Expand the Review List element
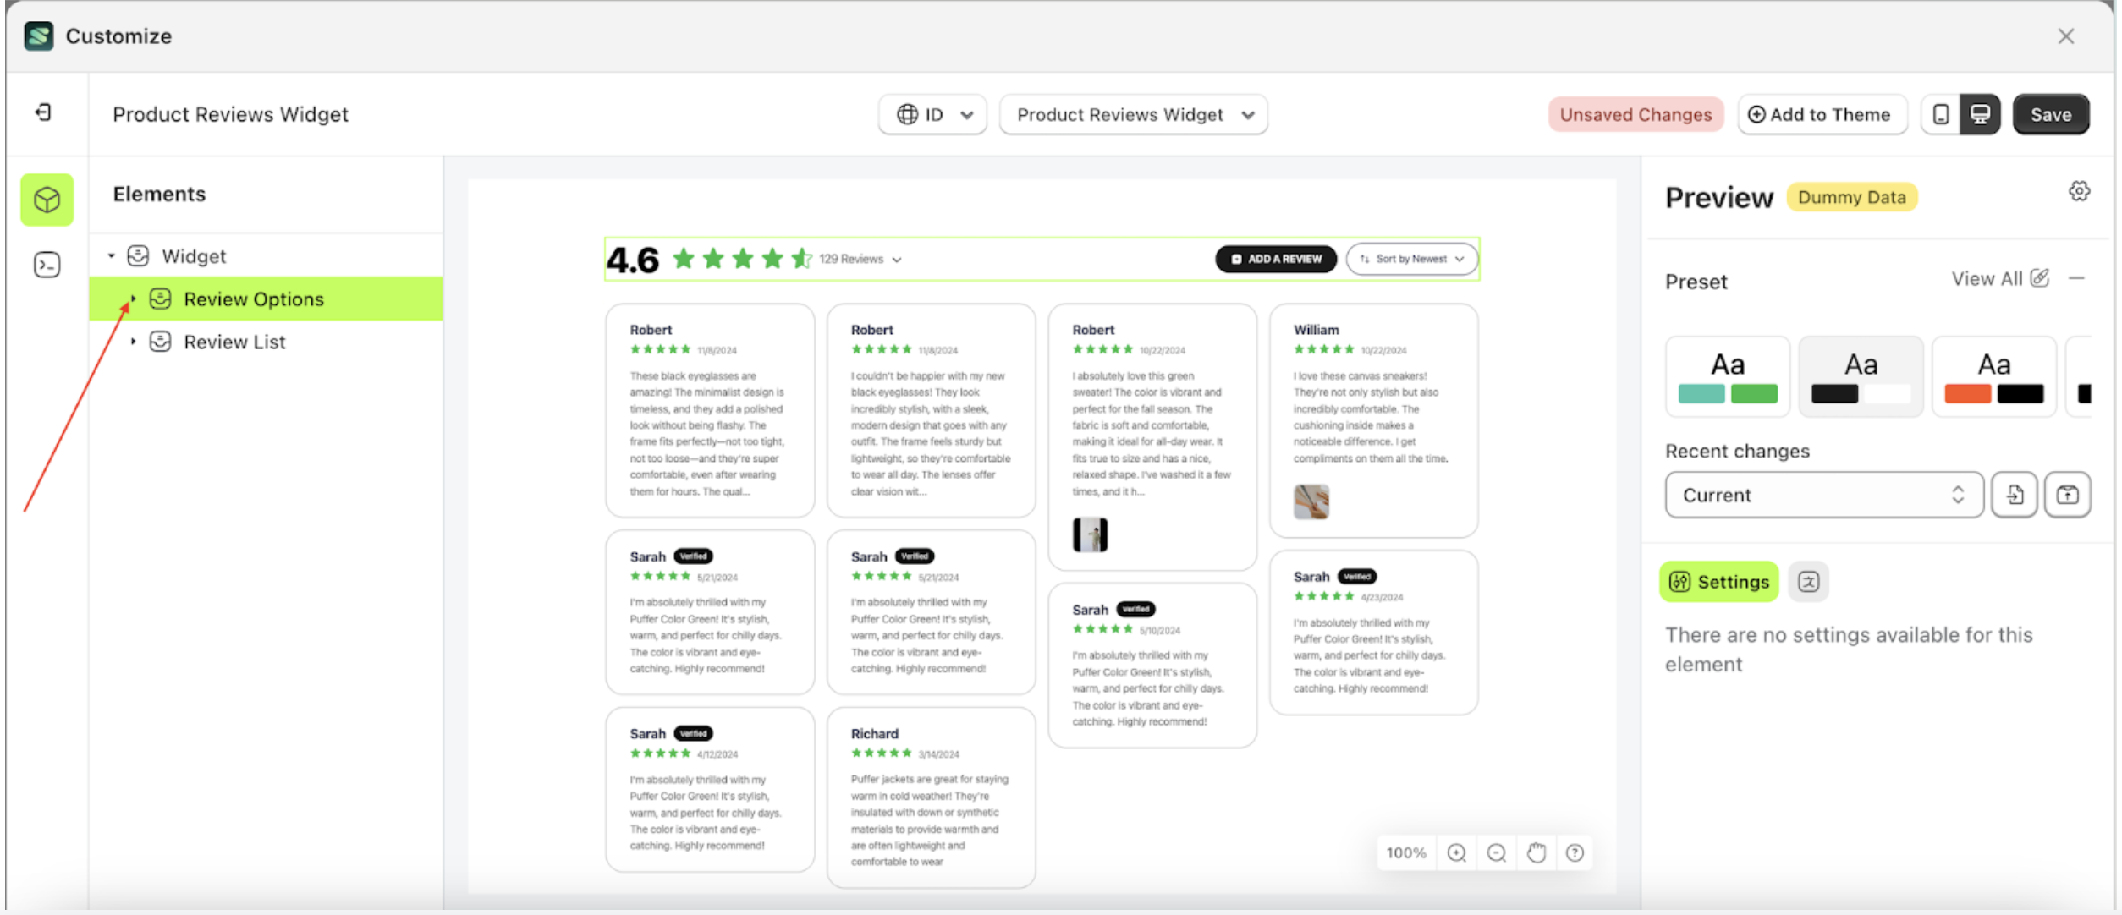 (133, 341)
